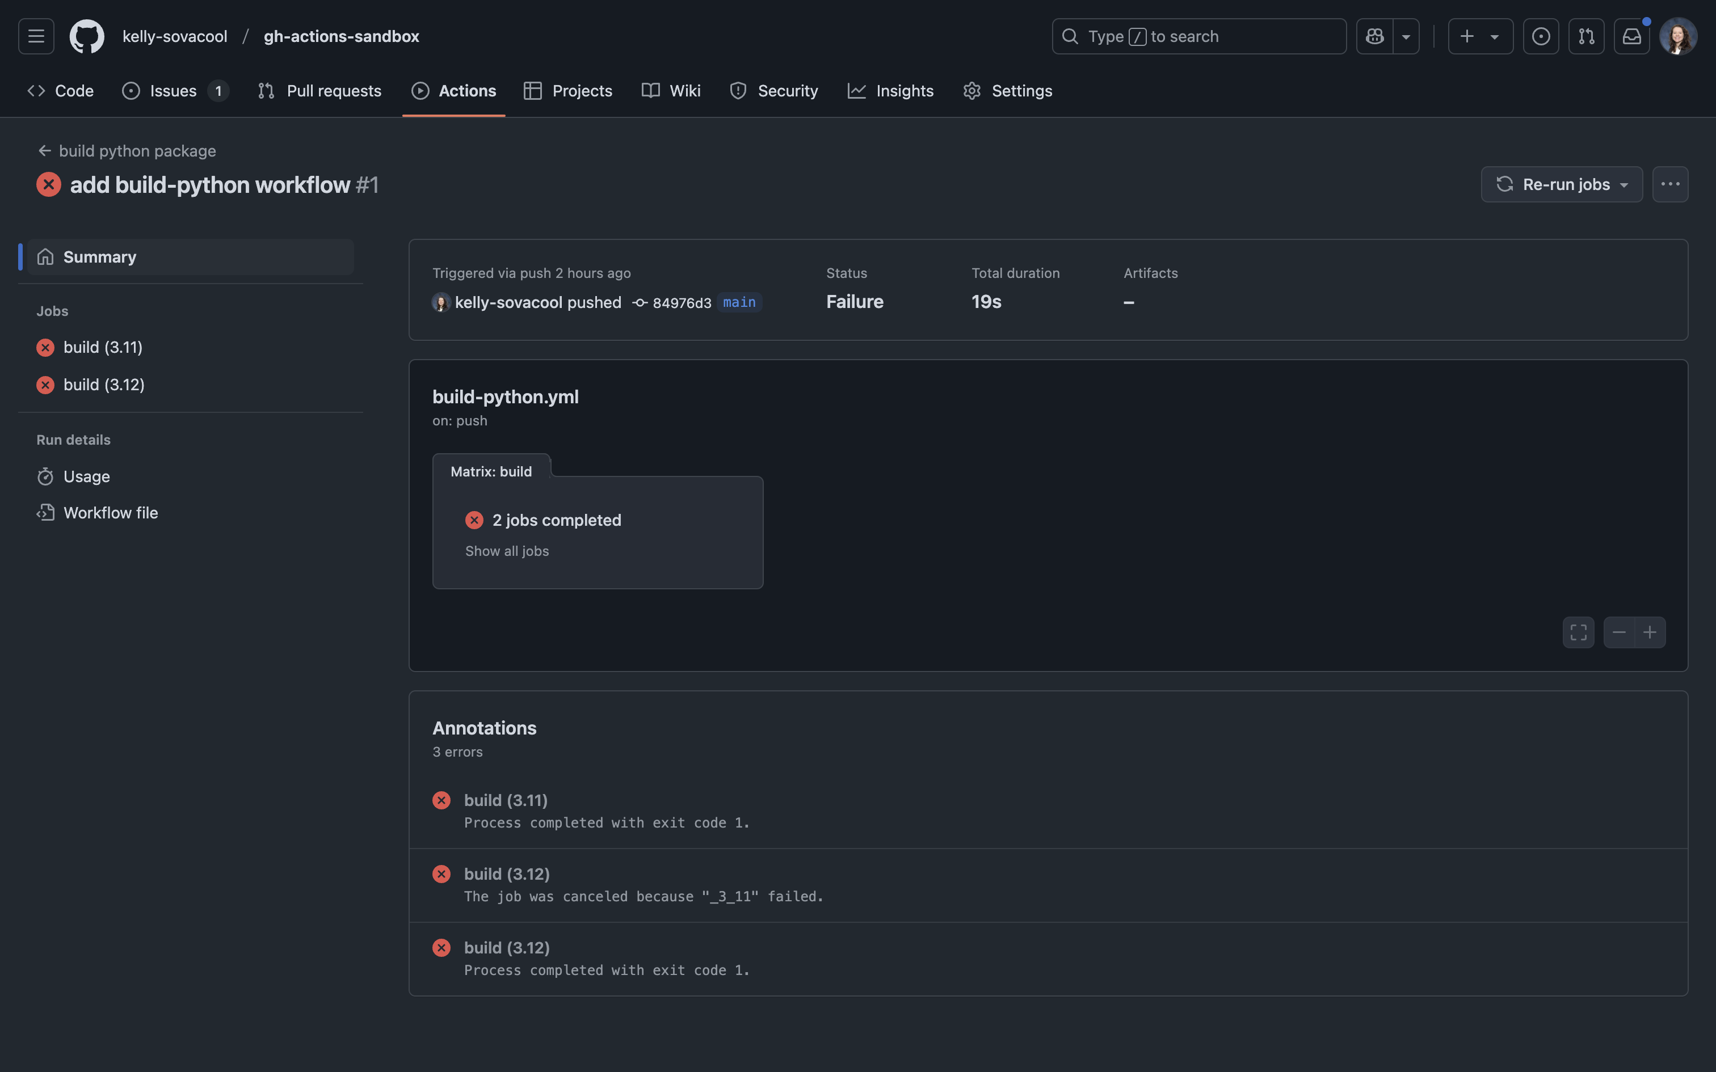The height and width of the screenshot is (1072, 1716).
Task: Zoom out the workflow graph
Action: 1619,632
